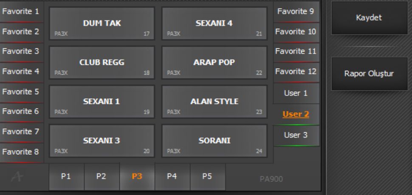Pick the SEXANI 1 style pad
This screenshot has width=412, height=195.
tap(102, 102)
